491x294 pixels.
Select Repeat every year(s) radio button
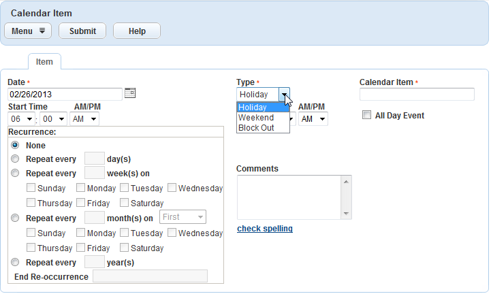click(15, 262)
